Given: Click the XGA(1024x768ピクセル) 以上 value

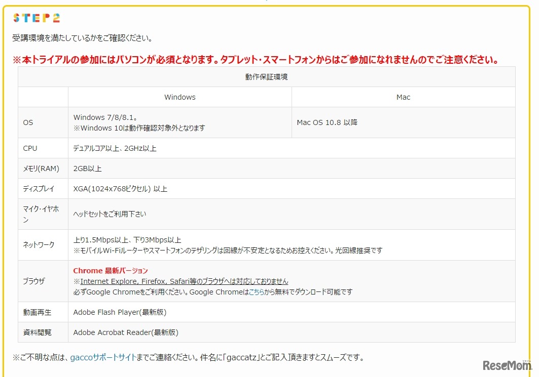Looking at the screenshot, I should 120,189.
